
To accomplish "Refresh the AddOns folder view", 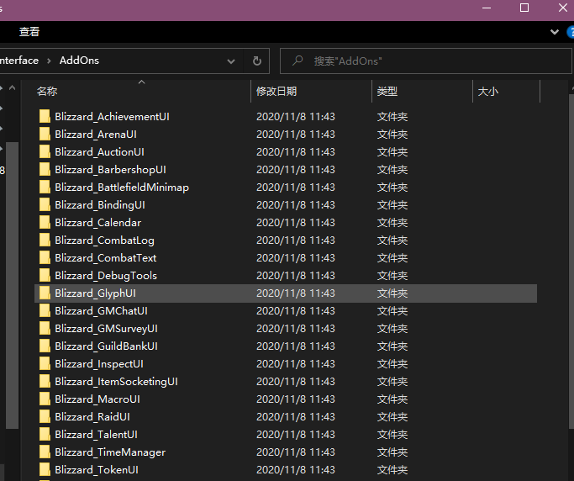I will coord(257,61).
